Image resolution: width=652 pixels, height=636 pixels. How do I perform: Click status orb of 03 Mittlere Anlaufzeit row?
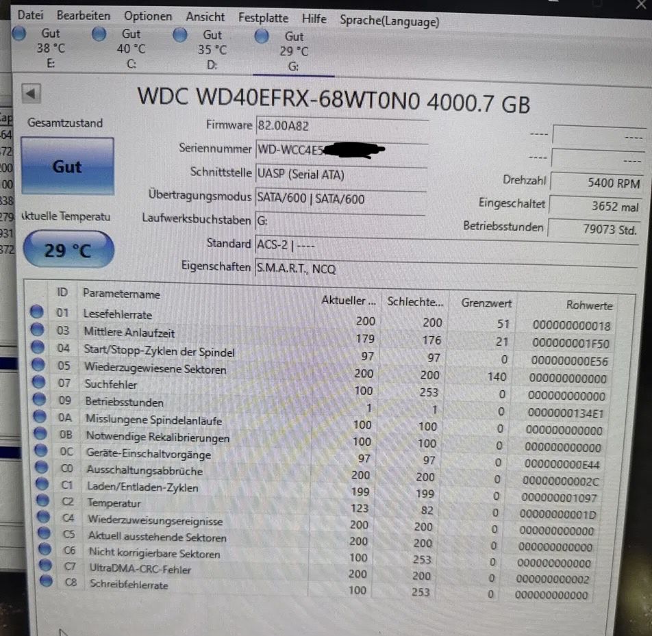38,329
